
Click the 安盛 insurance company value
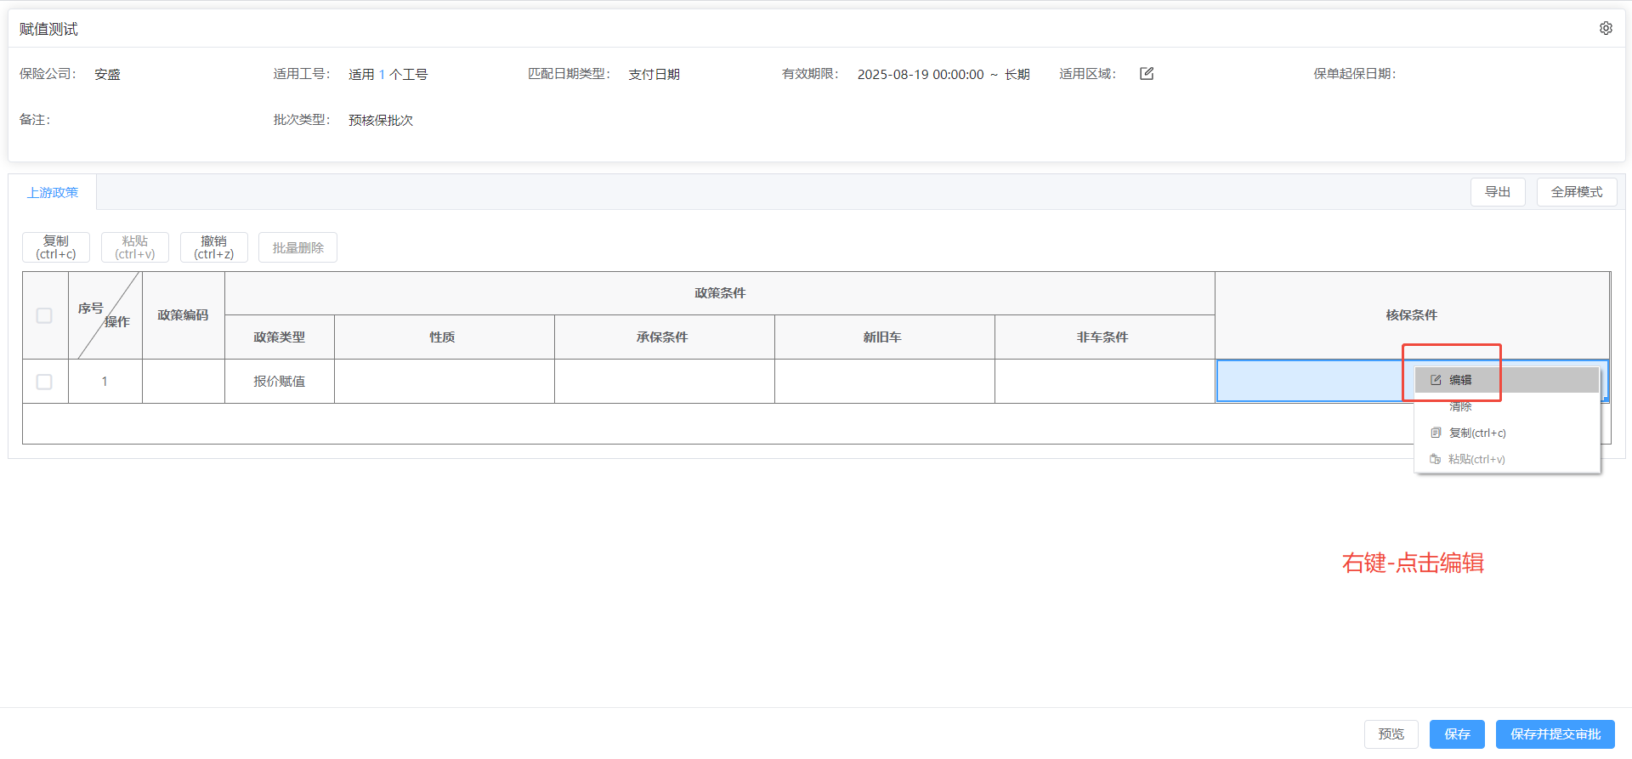(x=107, y=74)
